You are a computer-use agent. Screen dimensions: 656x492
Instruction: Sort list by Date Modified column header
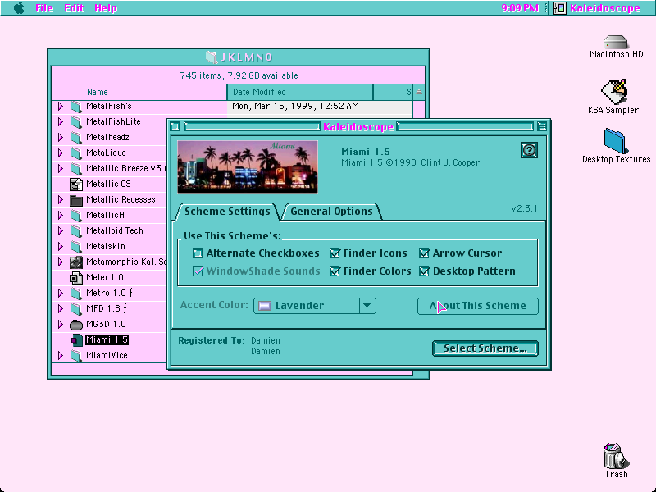300,92
